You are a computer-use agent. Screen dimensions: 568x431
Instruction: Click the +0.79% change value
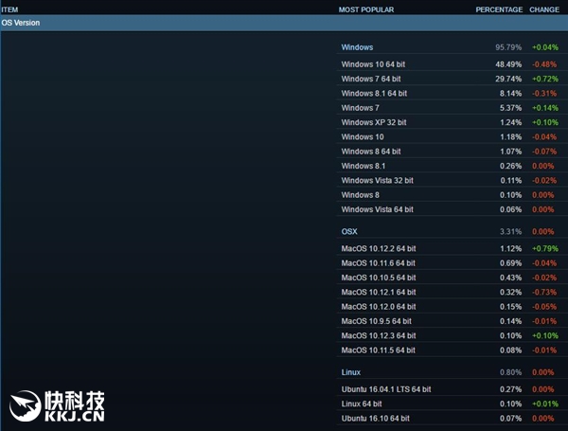545,249
